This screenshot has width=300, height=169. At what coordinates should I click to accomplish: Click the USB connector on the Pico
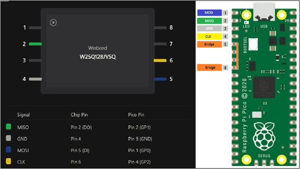(x=264, y=12)
